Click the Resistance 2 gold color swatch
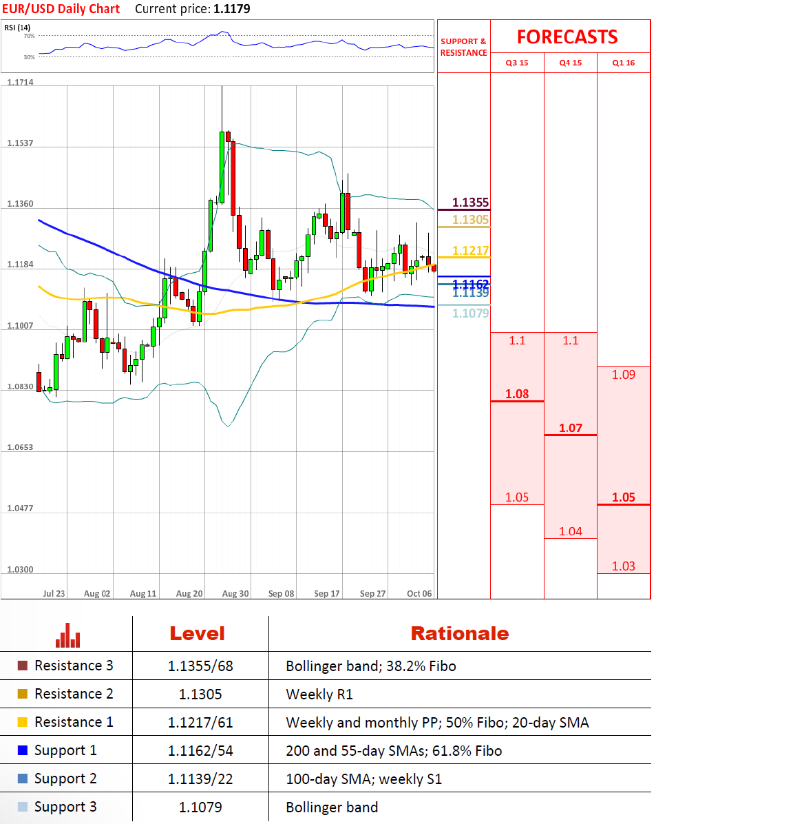 23,694
